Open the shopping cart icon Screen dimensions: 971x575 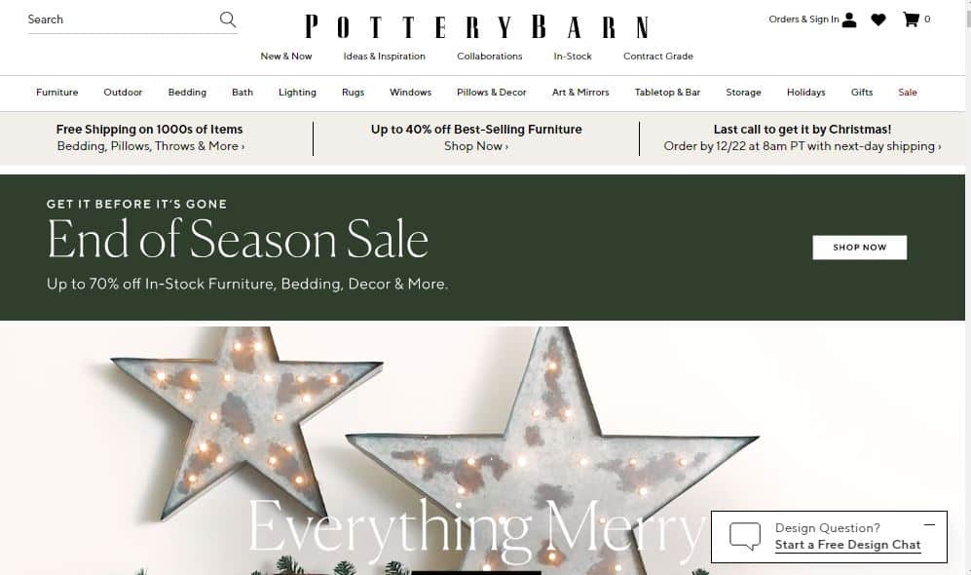[x=911, y=19]
